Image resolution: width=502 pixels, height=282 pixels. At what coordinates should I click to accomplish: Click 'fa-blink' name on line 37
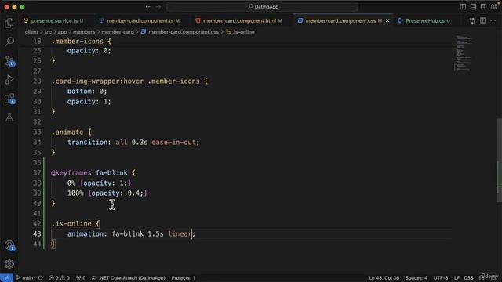tap(111, 172)
